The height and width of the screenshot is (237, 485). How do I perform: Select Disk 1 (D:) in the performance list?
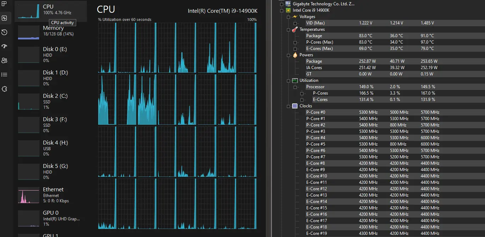pos(51,79)
